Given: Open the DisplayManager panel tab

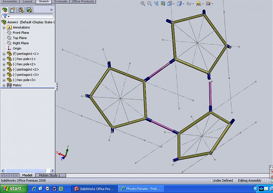Looking at the screenshot, I should click(29, 10).
